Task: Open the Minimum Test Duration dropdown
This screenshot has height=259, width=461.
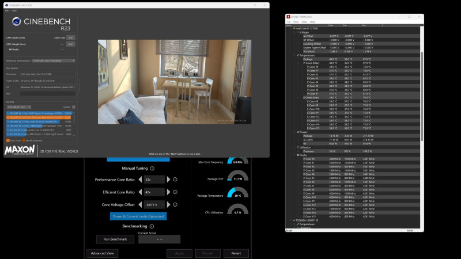Action: 54,61
